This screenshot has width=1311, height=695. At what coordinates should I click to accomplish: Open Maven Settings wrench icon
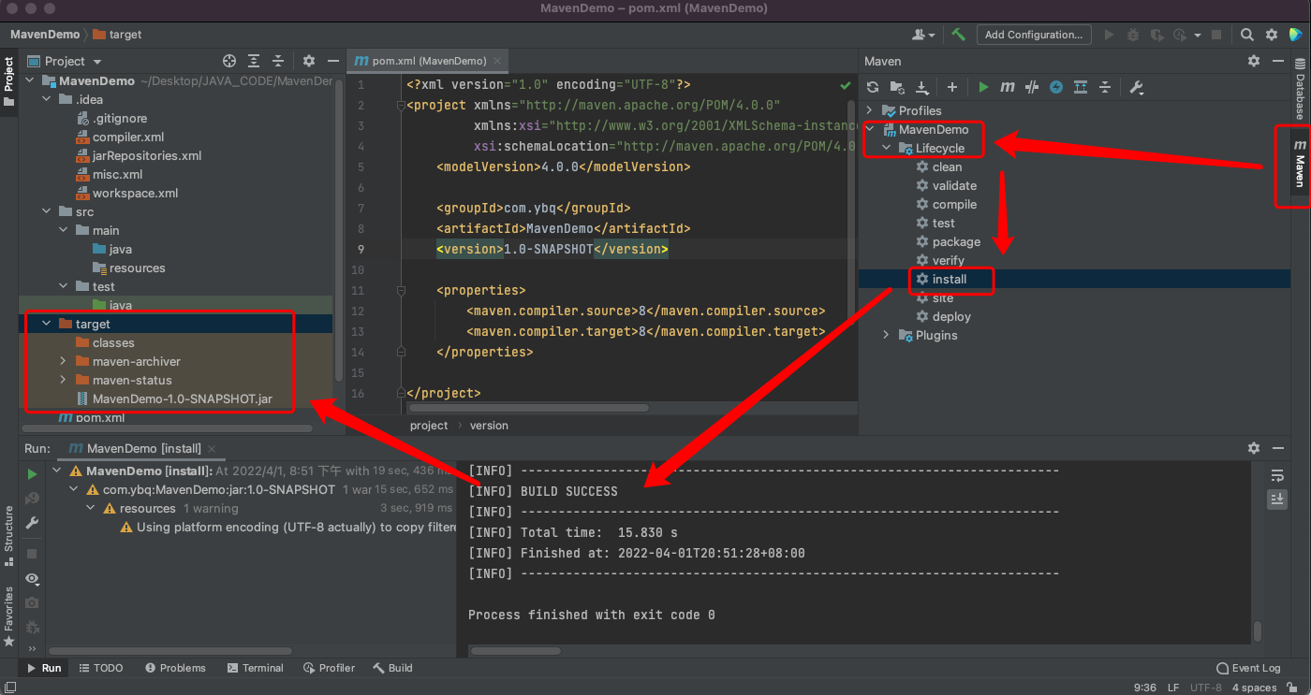point(1137,87)
